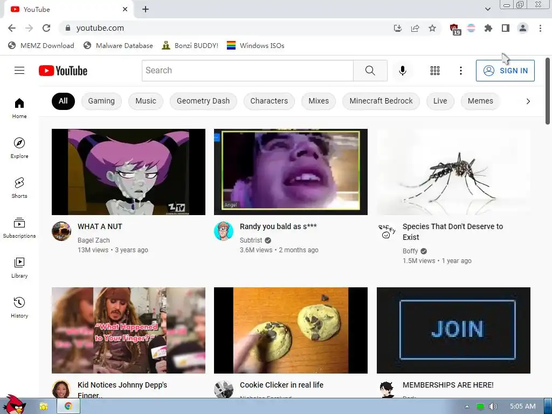
Task: Open the Johnny Depp video thumbnail
Action: pyautogui.click(x=128, y=330)
